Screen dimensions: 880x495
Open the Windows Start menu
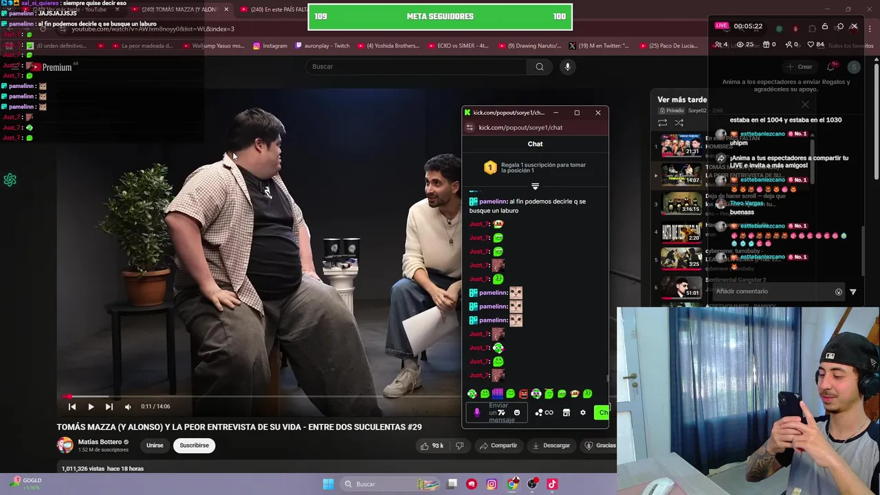(x=328, y=484)
